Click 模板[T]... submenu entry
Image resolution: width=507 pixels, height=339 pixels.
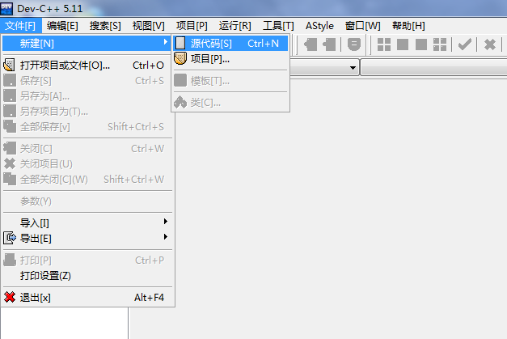230,81
